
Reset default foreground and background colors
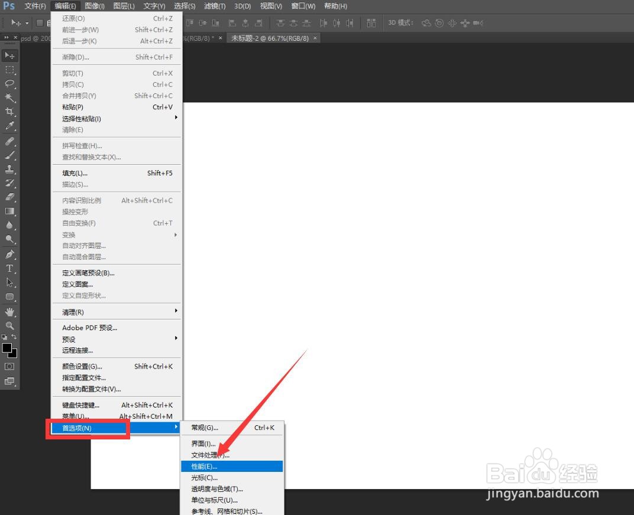[5, 337]
